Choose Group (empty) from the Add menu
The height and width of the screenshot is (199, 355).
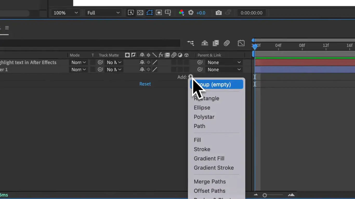pos(217,84)
